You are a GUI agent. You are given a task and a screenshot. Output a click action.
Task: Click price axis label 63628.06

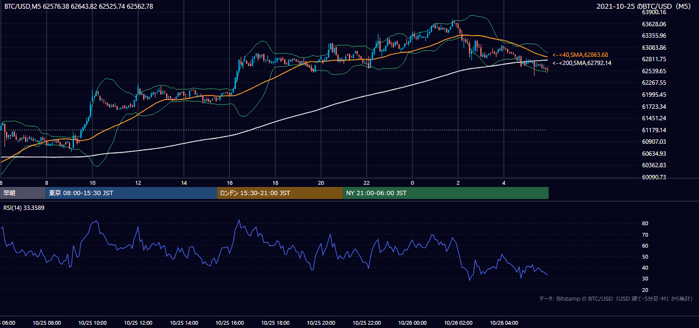654,24
